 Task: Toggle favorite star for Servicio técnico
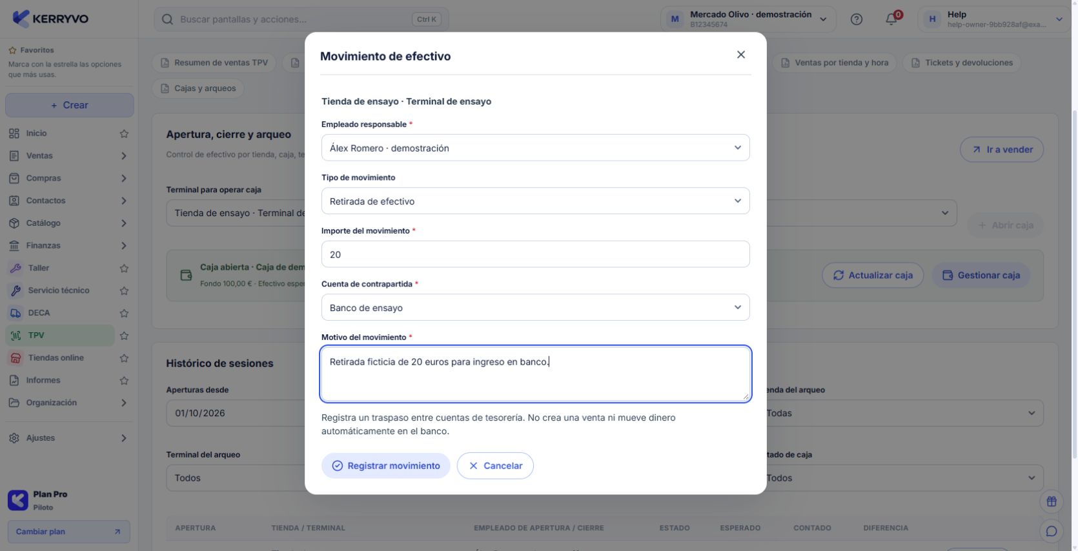pyautogui.click(x=124, y=291)
